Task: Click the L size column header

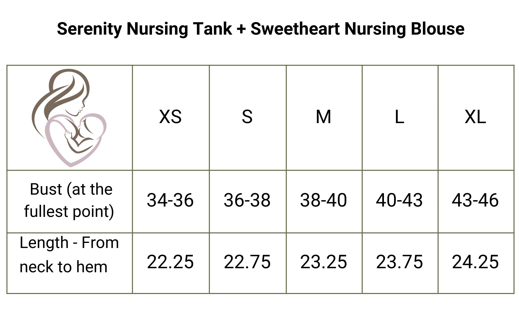Action: coord(399,117)
